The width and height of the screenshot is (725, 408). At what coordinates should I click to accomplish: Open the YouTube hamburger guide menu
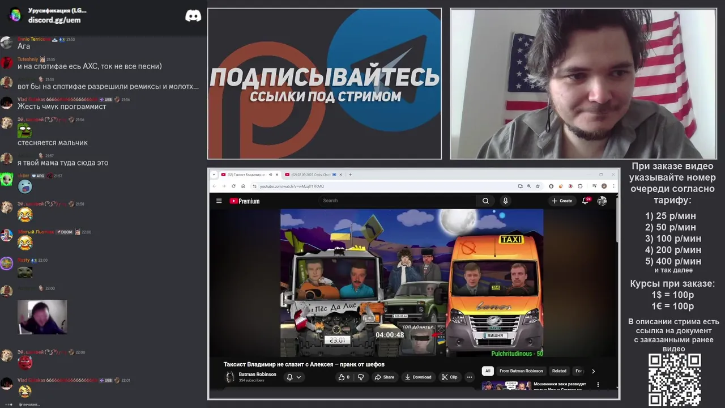219,201
